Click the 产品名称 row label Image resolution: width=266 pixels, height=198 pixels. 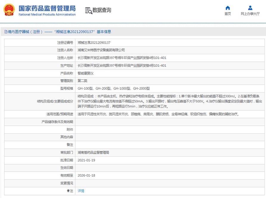[67, 73]
